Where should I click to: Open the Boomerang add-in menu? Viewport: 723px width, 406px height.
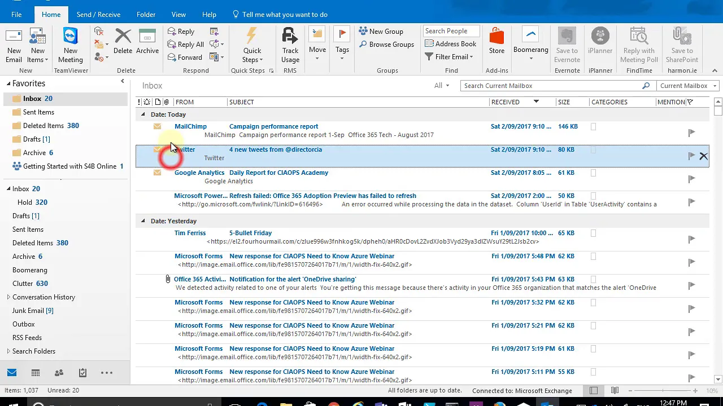(531, 45)
